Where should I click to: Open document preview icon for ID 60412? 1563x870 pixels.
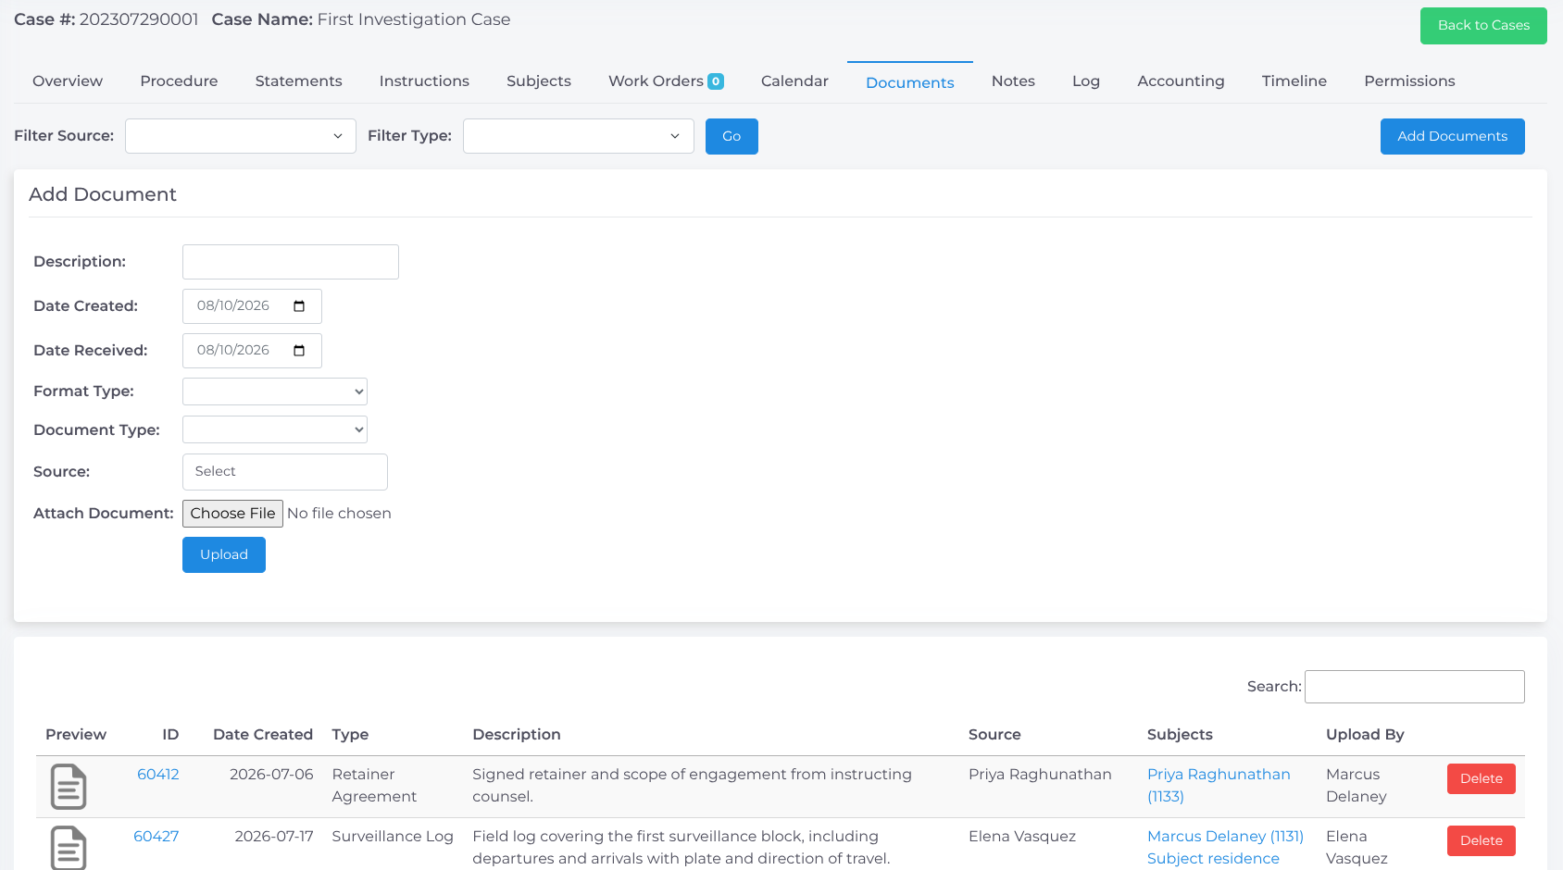69,787
